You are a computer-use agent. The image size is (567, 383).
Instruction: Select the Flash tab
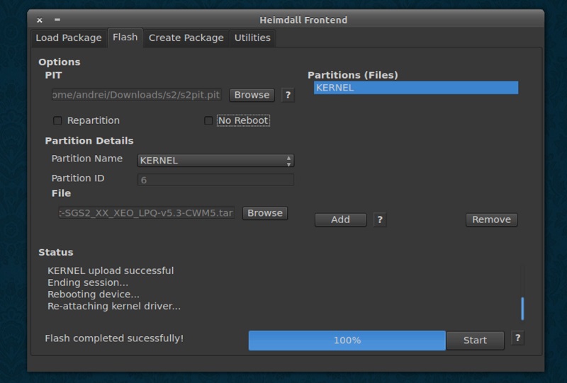click(x=125, y=38)
